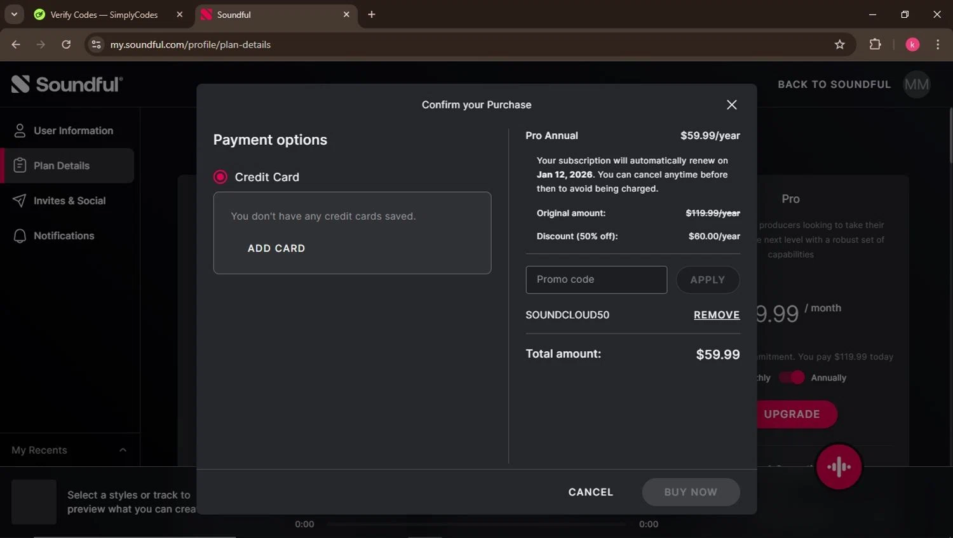Click ADD CARD button
This screenshot has height=538, width=953.
pos(276,248)
